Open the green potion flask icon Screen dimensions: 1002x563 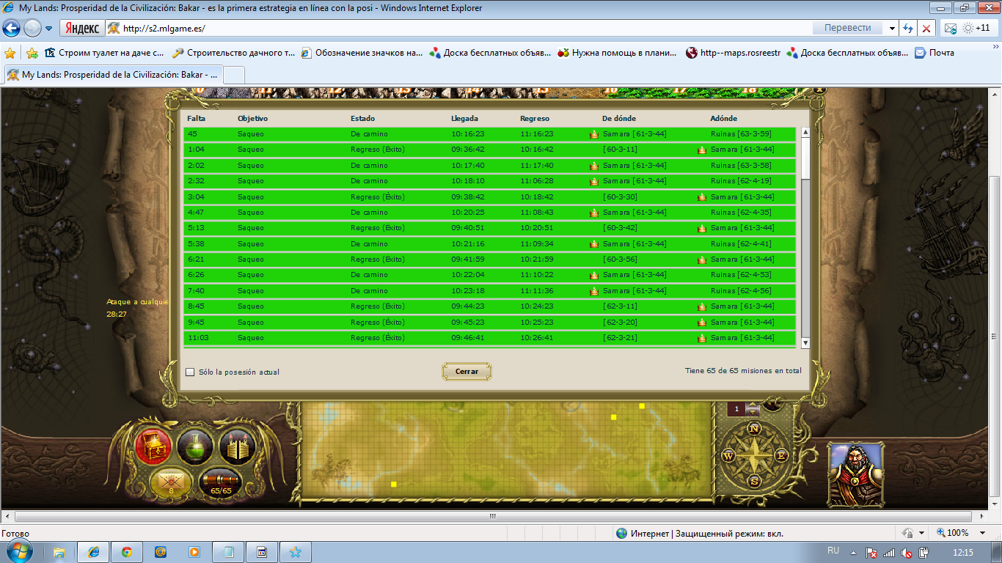pos(195,446)
